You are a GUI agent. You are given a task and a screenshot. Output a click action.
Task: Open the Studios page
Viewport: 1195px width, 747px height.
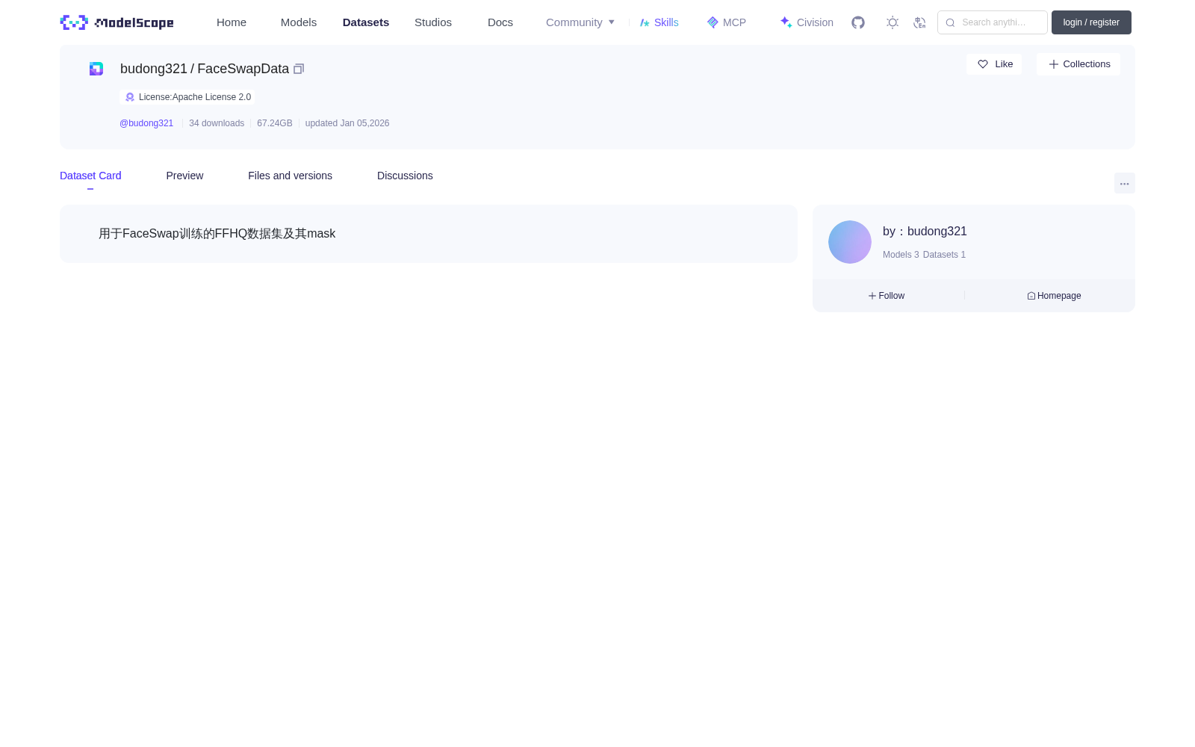pyautogui.click(x=433, y=22)
